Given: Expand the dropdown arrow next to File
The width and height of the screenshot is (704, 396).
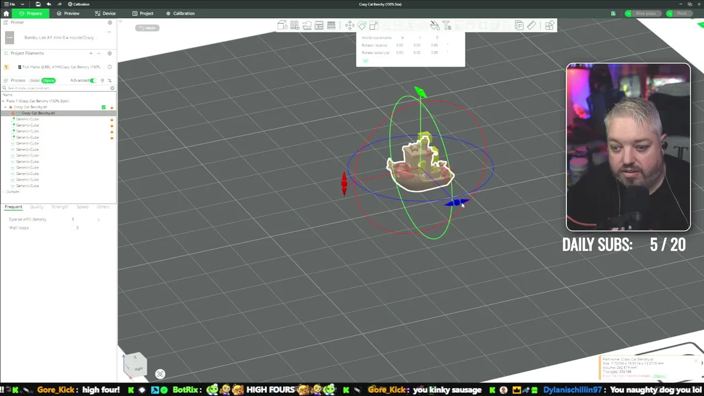Looking at the screenshot, I should click(x=23, y=4).
